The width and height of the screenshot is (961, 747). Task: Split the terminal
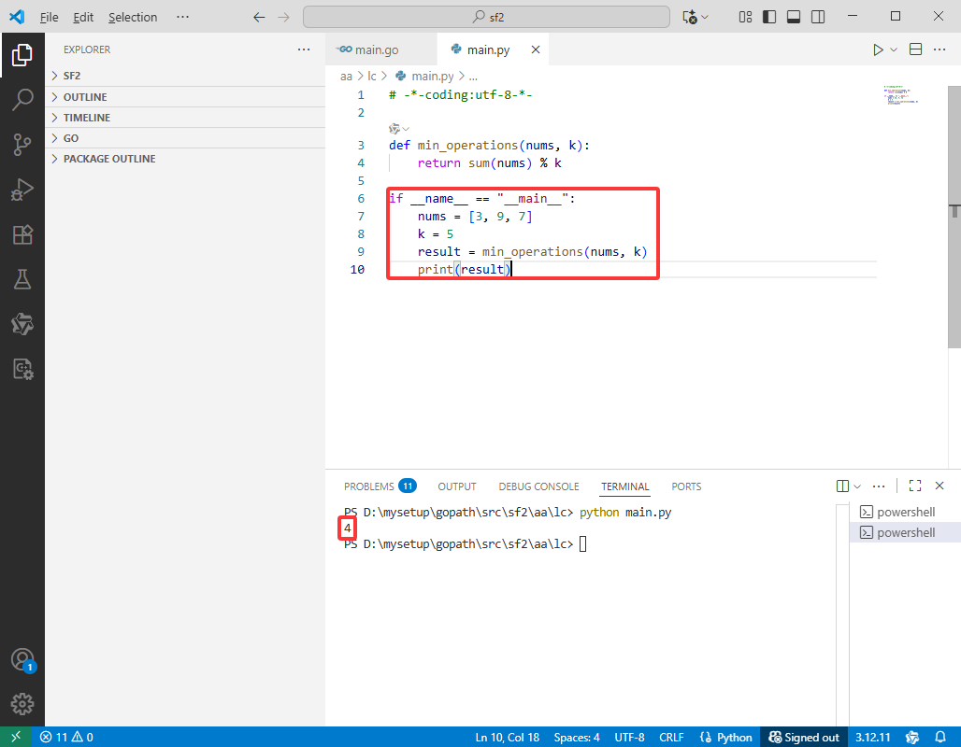click(842, 486)
